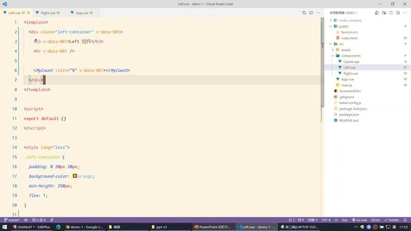The image size is (411, 231).
Task: Click the VS Code logo in title bar
Action: [x=4, y=4]
